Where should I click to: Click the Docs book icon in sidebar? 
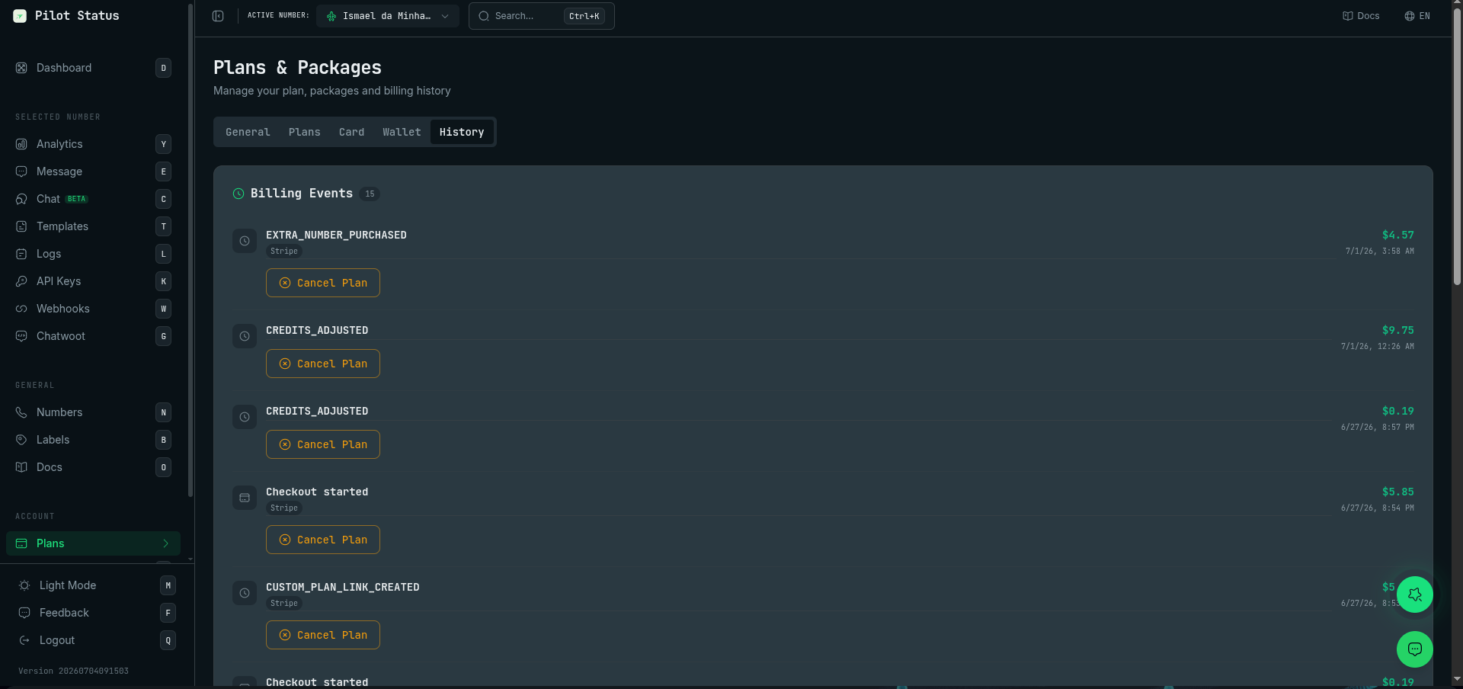[21, 467]
